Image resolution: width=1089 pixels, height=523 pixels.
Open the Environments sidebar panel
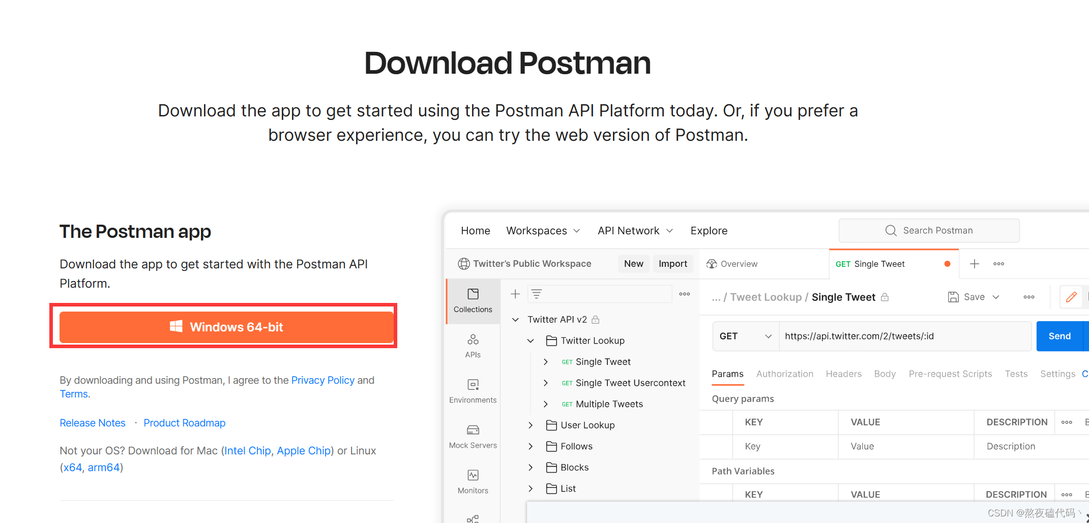tap(473, 391)
